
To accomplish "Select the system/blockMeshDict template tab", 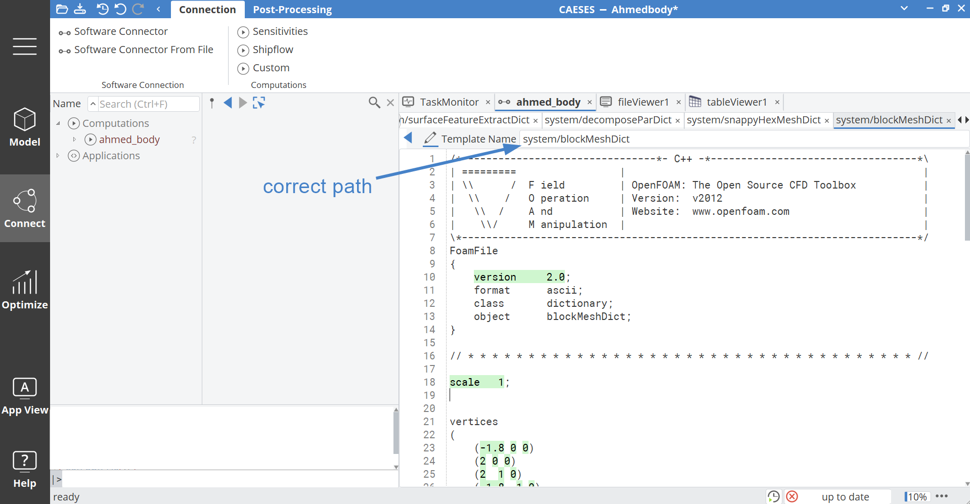I will (x=889, y=120).
